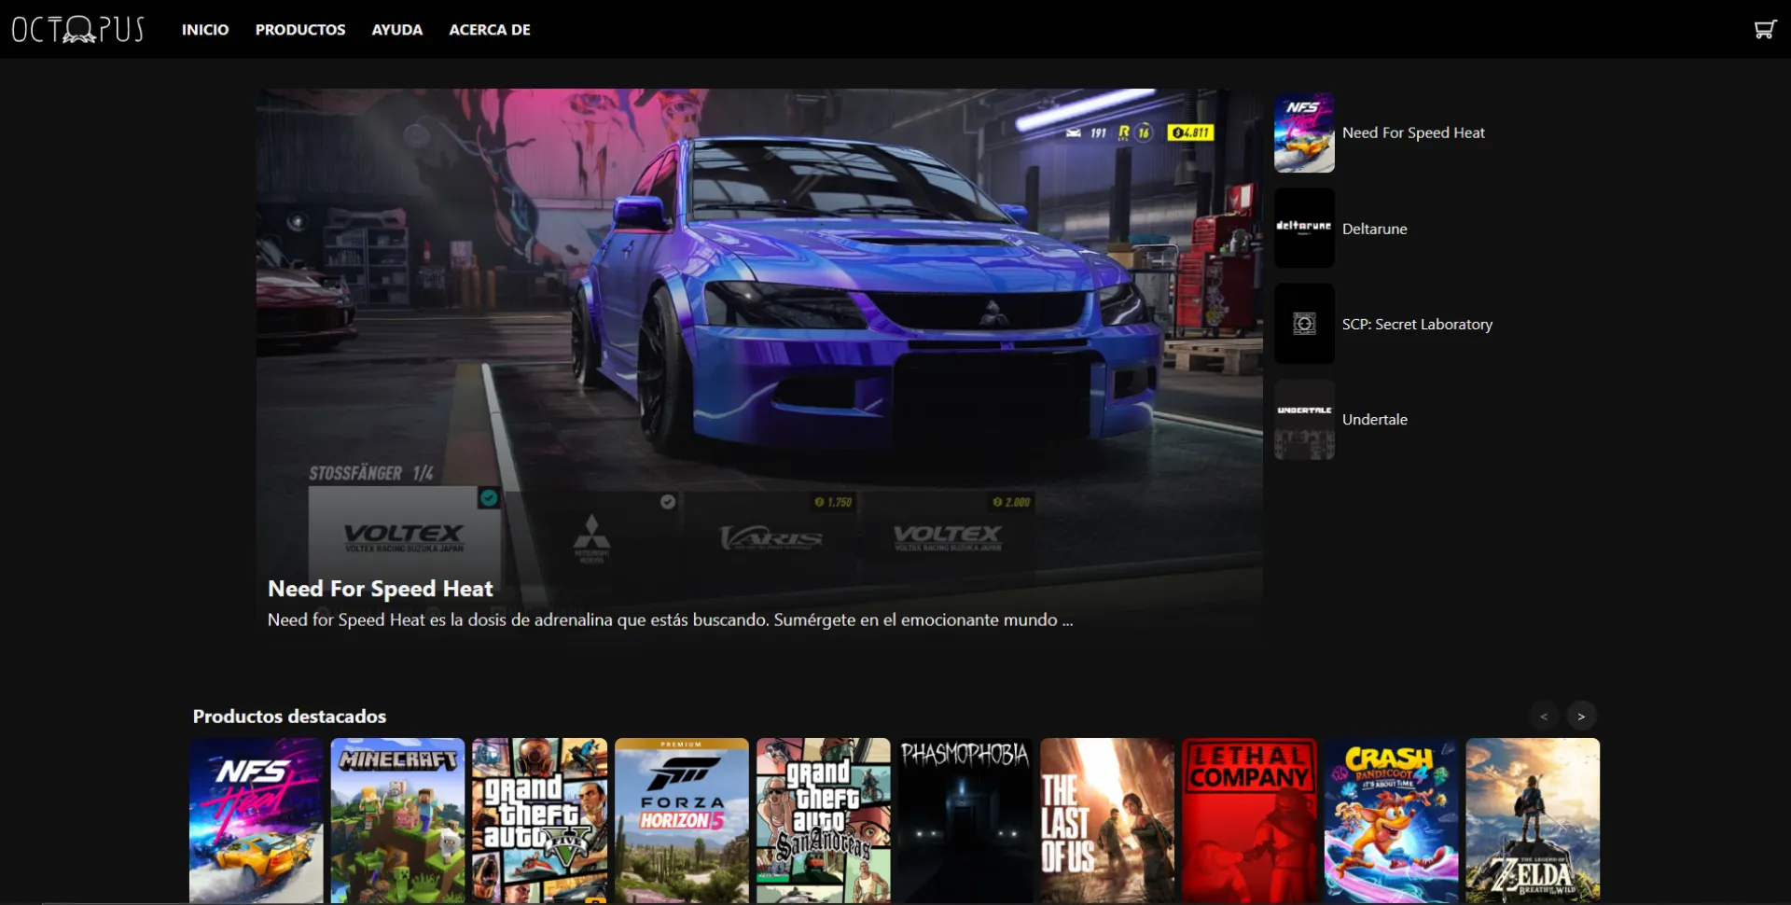Open the Productos menu item

[300, 30]
